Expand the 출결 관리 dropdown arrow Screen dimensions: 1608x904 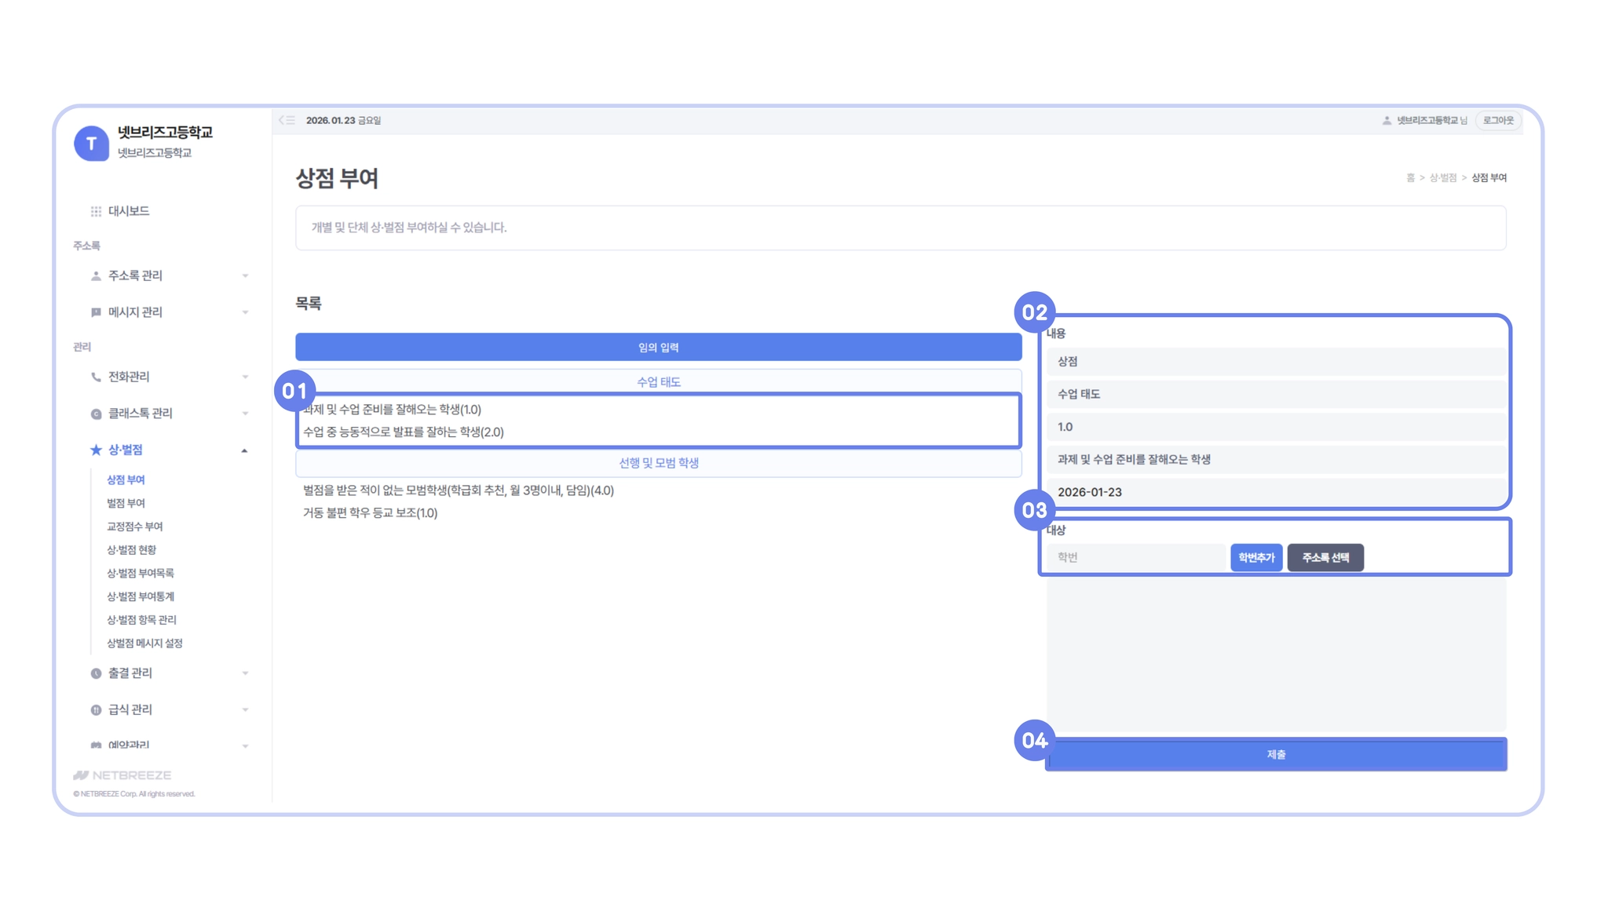[245, 673]
